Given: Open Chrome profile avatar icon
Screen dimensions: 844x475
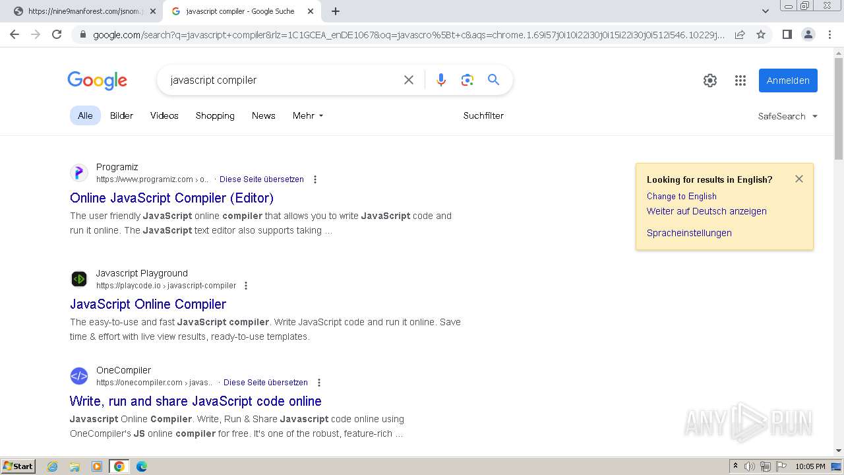Looking at the screenshot, I should coord(808,34).
